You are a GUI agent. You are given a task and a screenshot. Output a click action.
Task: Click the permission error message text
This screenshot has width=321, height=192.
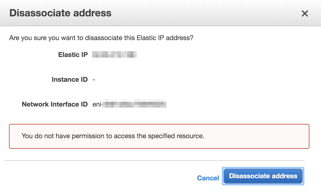(x=113, y=136)
